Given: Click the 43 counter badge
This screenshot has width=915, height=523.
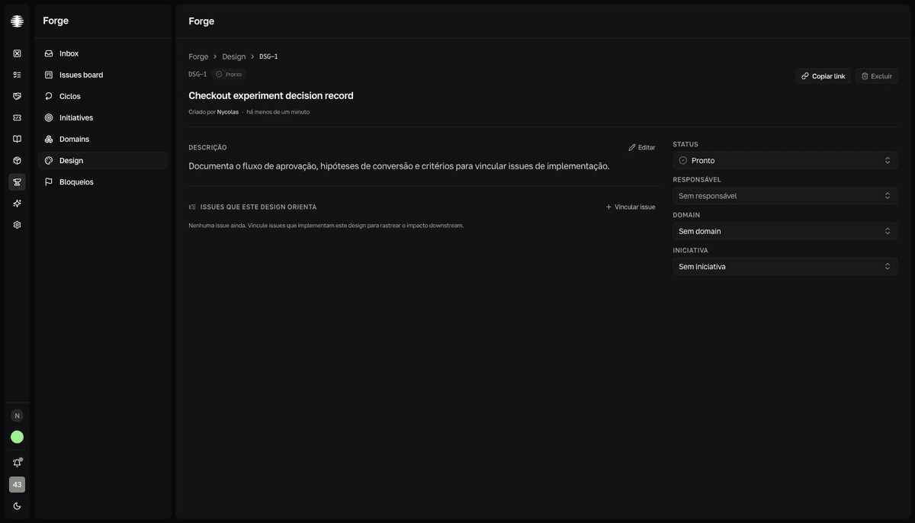Looking at the screenshot, I should [17, 484].
